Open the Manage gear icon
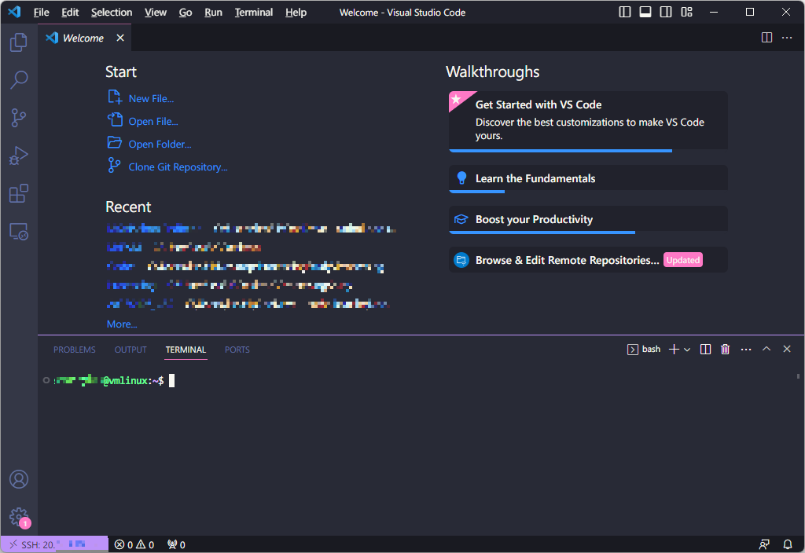The image size is (805, 553). 19,517
